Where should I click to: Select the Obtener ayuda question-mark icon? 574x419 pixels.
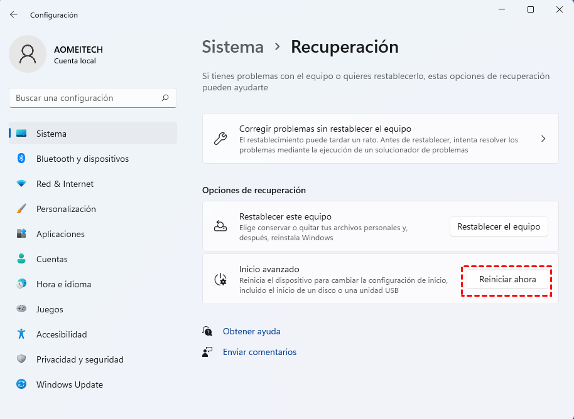click(207, 331)
